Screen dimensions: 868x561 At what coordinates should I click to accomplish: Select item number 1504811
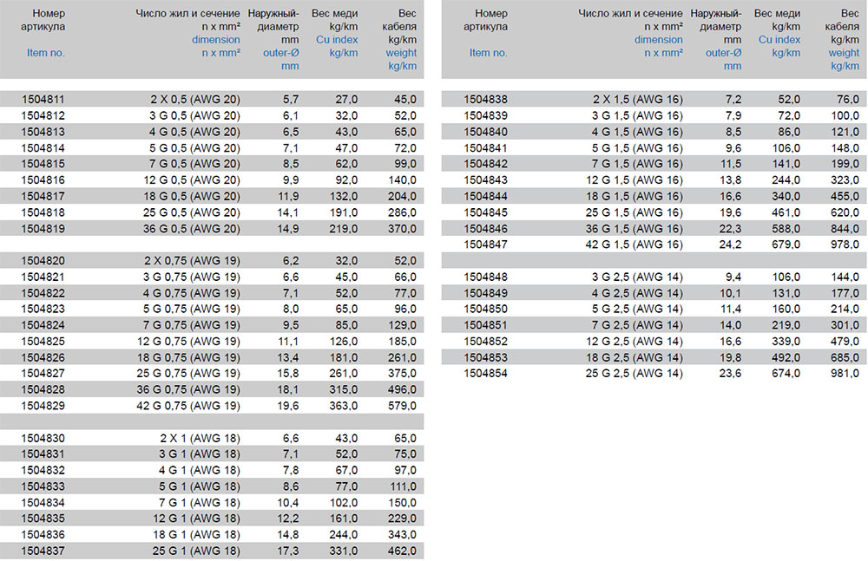pyautogui.click(x=43, y=100)
